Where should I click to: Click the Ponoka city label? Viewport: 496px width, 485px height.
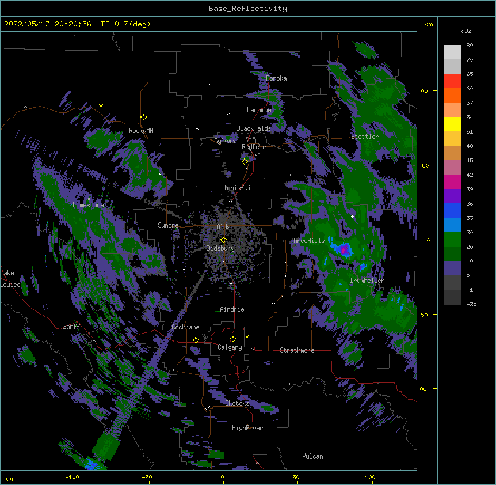276,78
